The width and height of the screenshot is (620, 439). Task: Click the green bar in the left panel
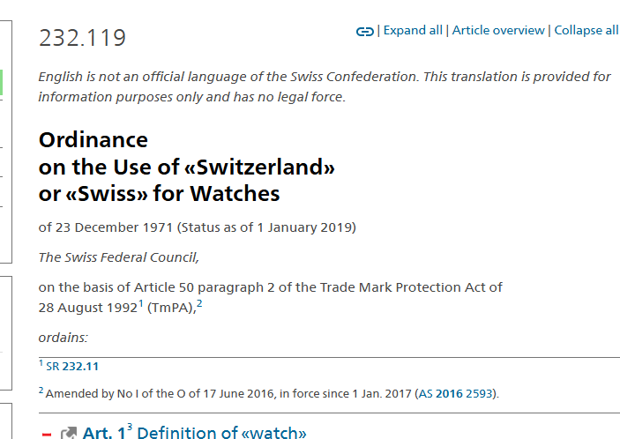coord(1,82)
